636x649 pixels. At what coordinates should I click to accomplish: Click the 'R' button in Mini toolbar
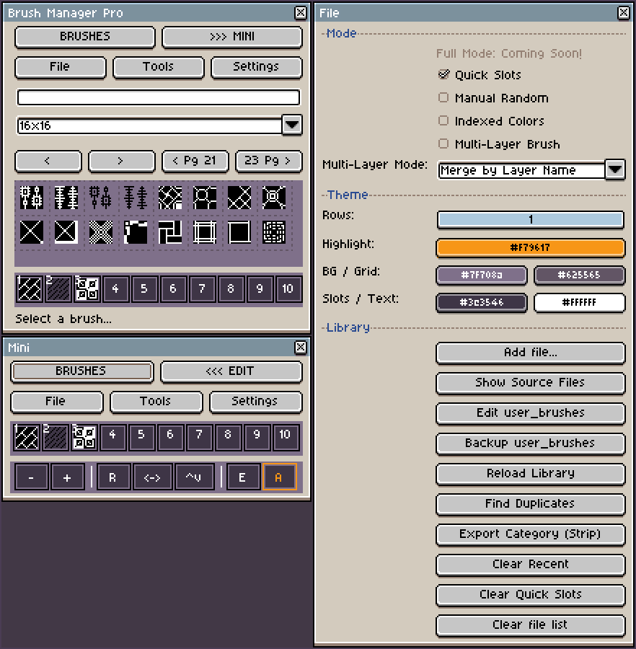coord(112,477)
